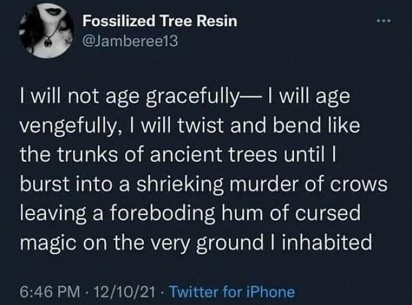Viewport: 412px width, 305px height.
Task: Open the Fossilized Tree Resin display name
Action: coord(160,21)
